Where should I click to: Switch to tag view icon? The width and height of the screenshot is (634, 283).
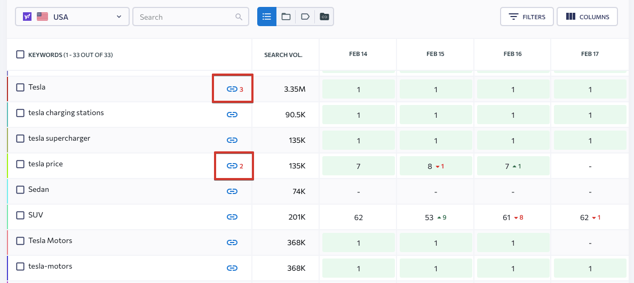pos(305,17)
